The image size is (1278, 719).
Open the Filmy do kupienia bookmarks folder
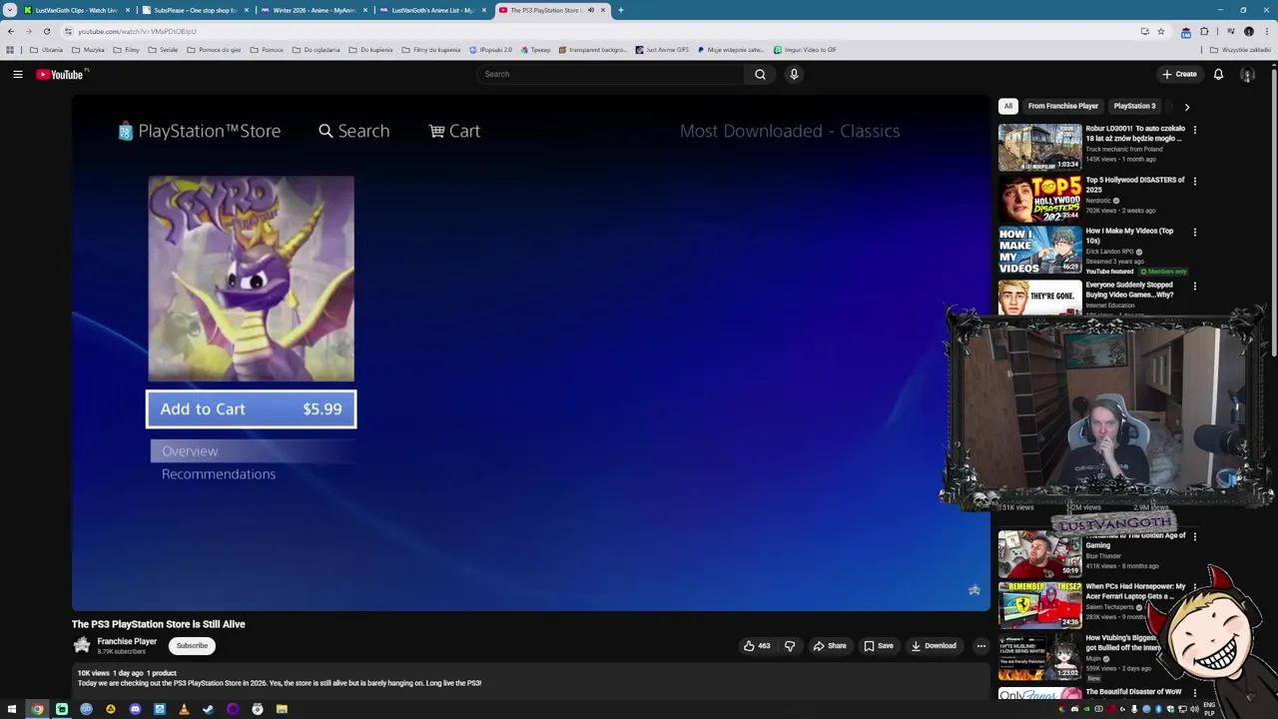click(x=431, y=49)
